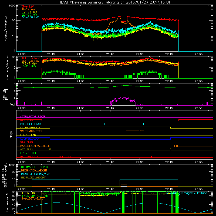This screenshot has height=216, width=216.
Task: Select the SAA_FLAG label
Action: pos(26,142)
